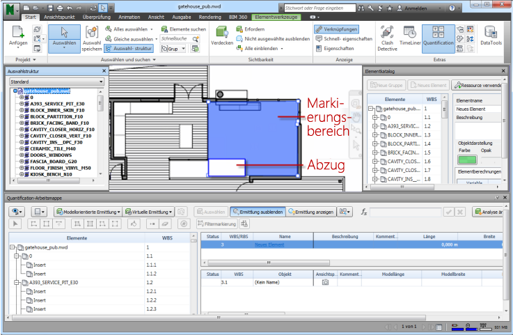Toggle the select cursor icon in quick access bar
Image resolution: width=513 pixels, height=335 pixels.
click(103, 8)
